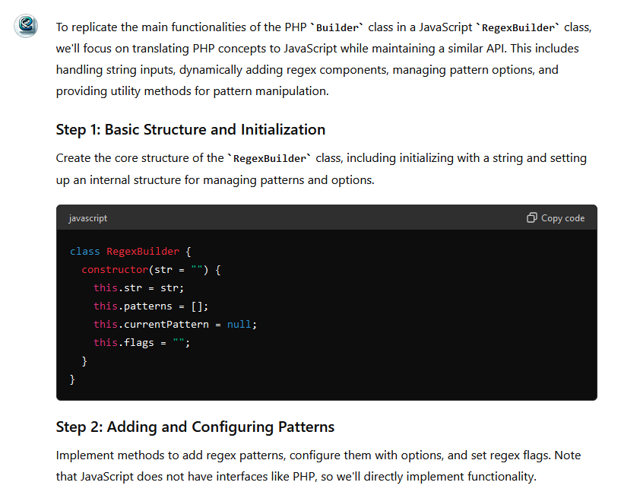The image size is (640, 495).
Task: Click the Step 1 heading
Action: tap(190, 129)
